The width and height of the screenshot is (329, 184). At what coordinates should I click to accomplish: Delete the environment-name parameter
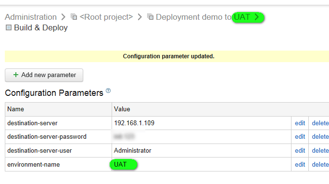coord(320,164)
